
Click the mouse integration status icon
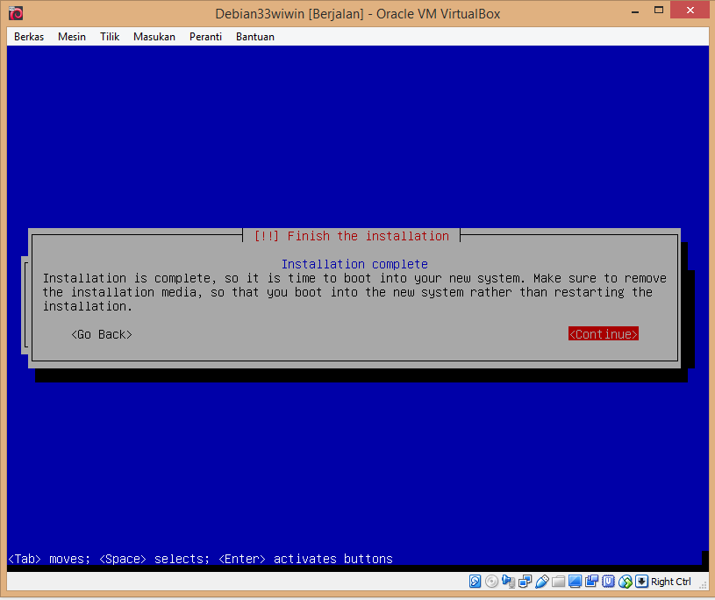626,582
